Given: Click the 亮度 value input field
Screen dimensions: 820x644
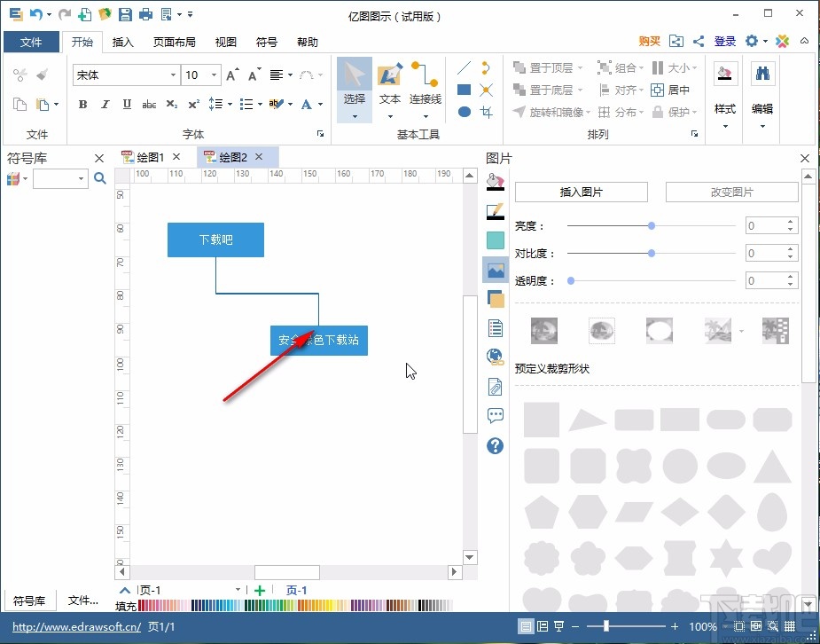Looking at the screenshot, I should [x=765, y=225].
